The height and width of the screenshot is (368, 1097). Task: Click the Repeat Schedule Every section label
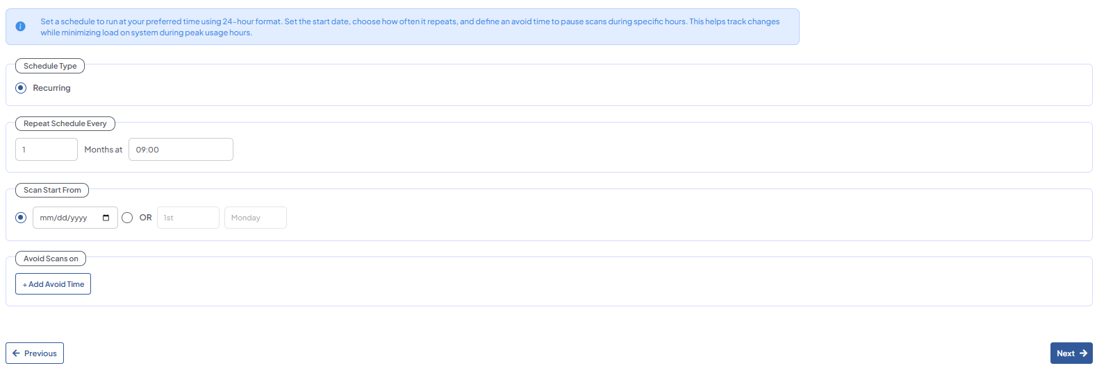(x=65, y=124)
